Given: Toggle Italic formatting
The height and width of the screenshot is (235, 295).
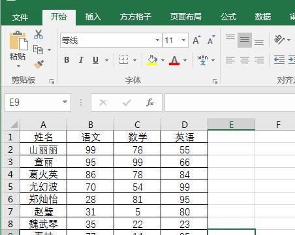Looking at the screenshot, I should coord(81,60).
